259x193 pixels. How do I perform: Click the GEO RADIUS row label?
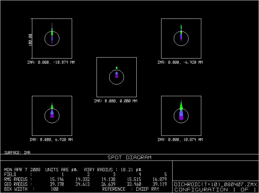[x=16, y=184]
